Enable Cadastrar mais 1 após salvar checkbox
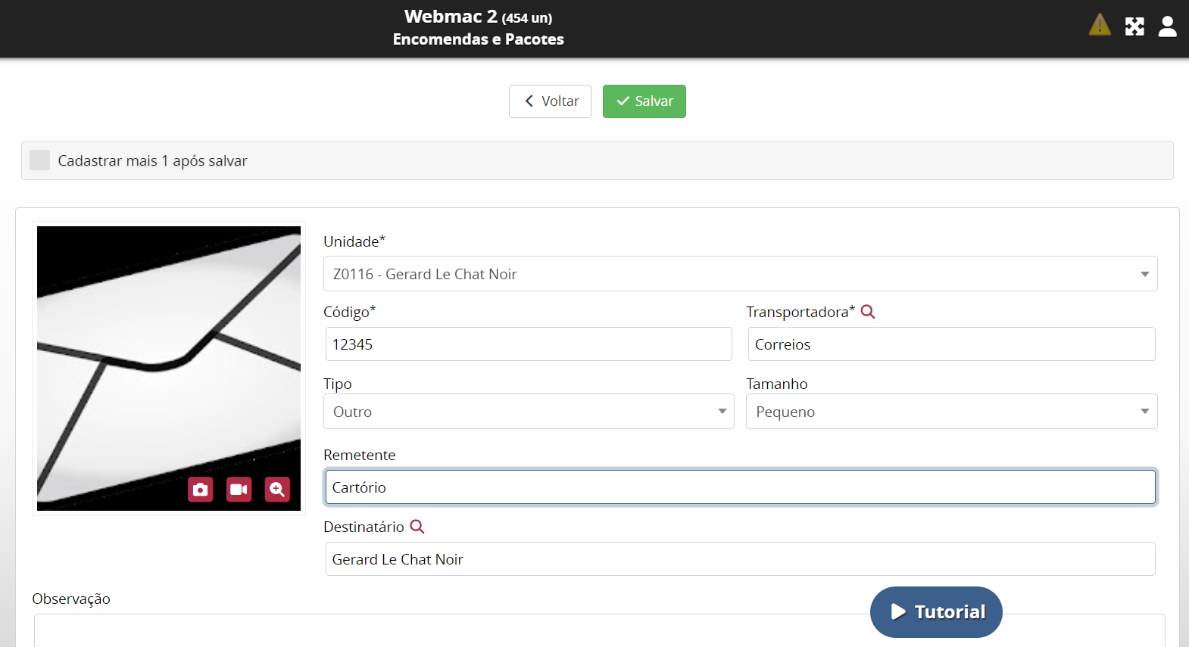Screen dimensions: 1189x647 point(39,160)
